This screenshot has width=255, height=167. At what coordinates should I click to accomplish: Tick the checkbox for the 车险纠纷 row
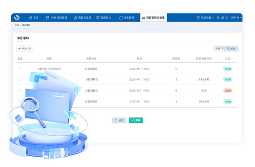pyautogui.click(x=20, y=69)
